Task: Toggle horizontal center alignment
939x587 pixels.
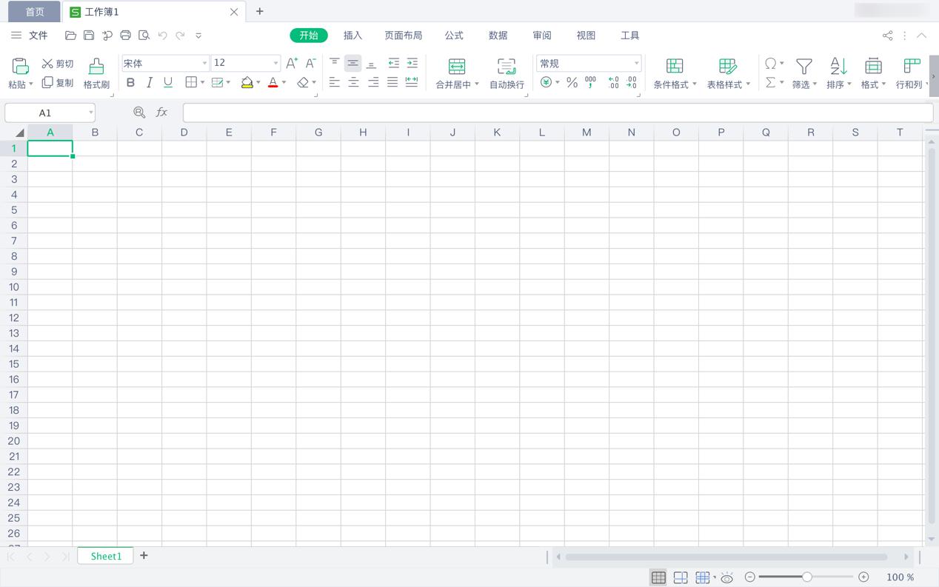Action: click(354, 83)
